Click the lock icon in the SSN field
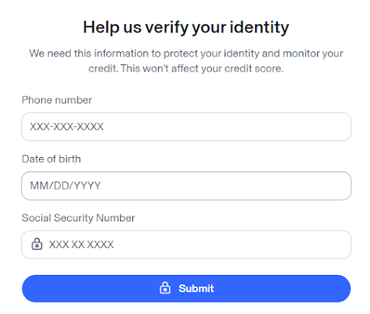Viewport: 370px width, 314px height. tap(37, 244)
